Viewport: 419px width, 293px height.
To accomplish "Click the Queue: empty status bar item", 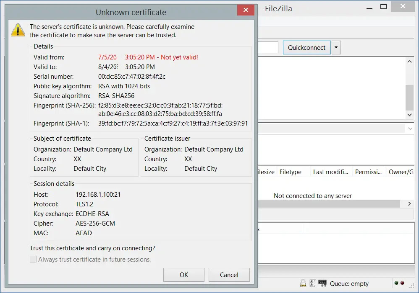I will [x=349, y=283].
